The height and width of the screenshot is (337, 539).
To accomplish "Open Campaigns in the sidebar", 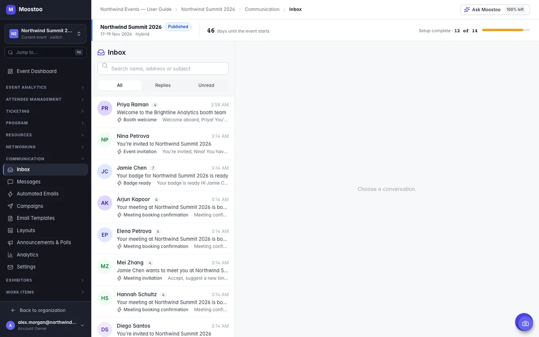I will coord(45,206).
